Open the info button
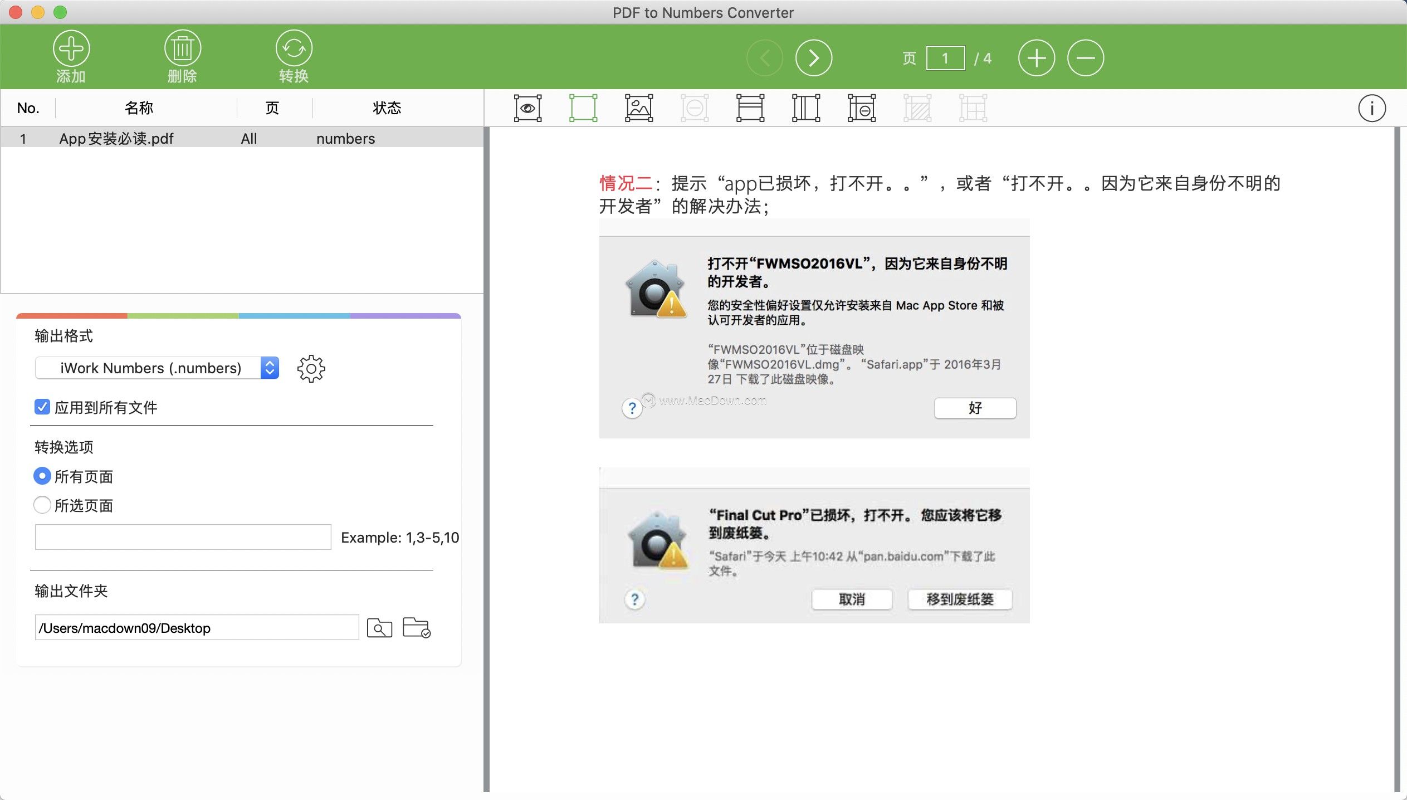This screenshot has width=1407, height=800. [1371, 108]
